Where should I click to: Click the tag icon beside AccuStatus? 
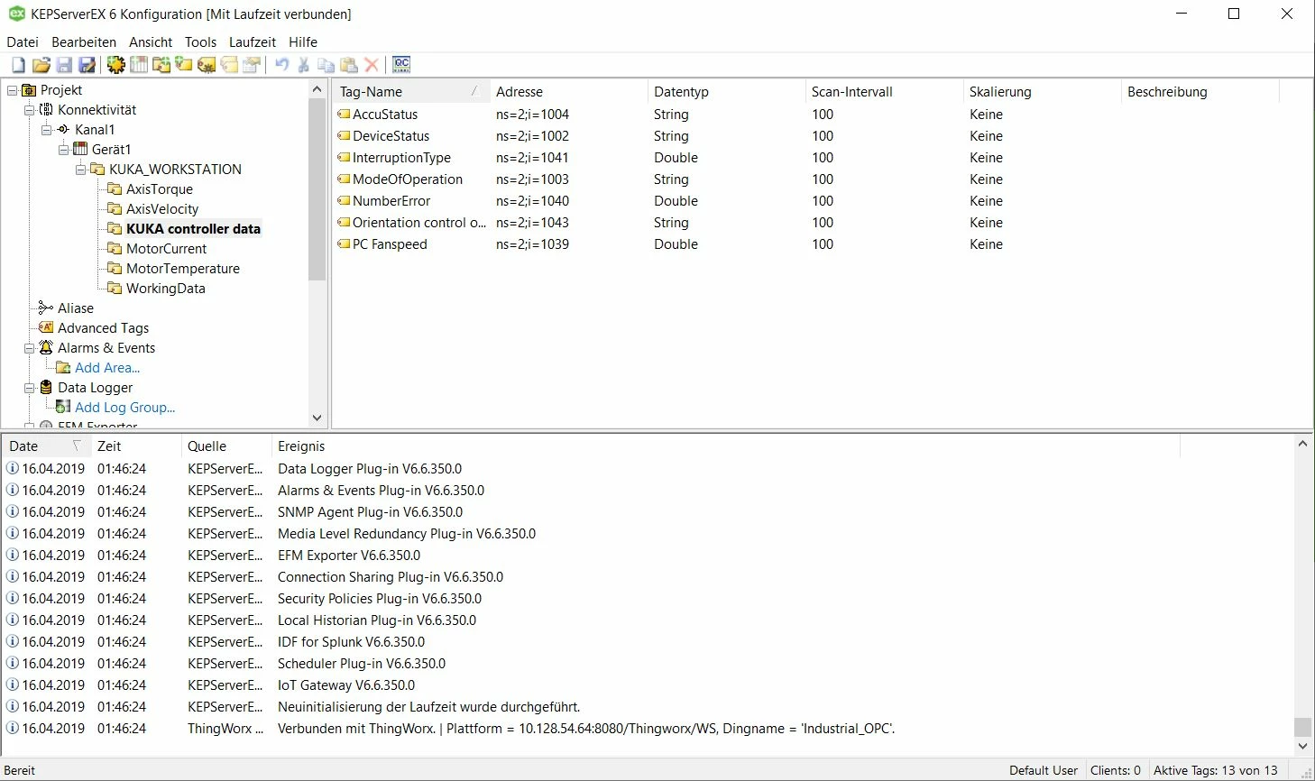(344, 115)
